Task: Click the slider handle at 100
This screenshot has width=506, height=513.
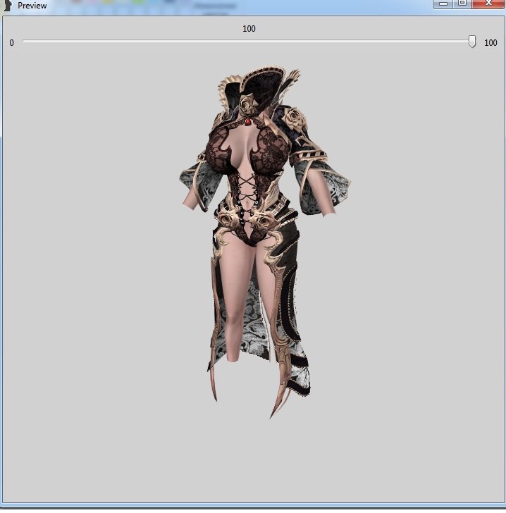Action: pyautogui.click(x=472, y=42)
